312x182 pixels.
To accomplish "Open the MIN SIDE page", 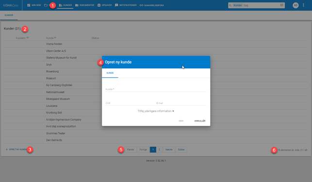I will (34, 5).
